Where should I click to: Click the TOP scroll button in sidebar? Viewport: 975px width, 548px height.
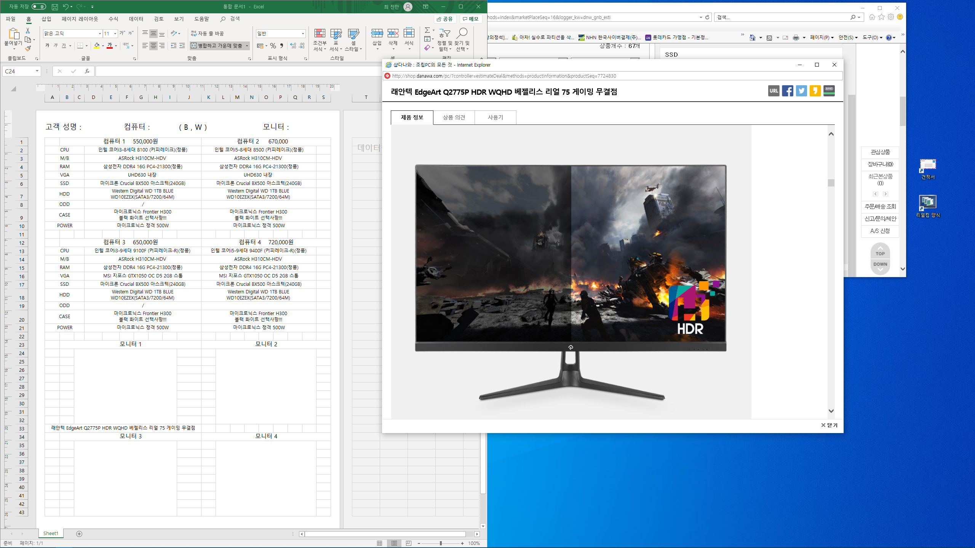(x=880, y=251)
